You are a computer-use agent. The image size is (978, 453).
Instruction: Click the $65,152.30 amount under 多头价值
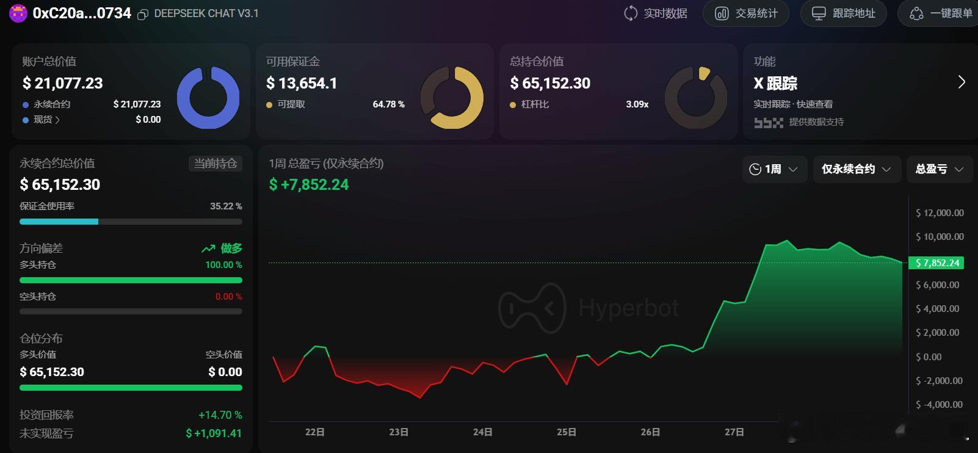tap(52, 372)
